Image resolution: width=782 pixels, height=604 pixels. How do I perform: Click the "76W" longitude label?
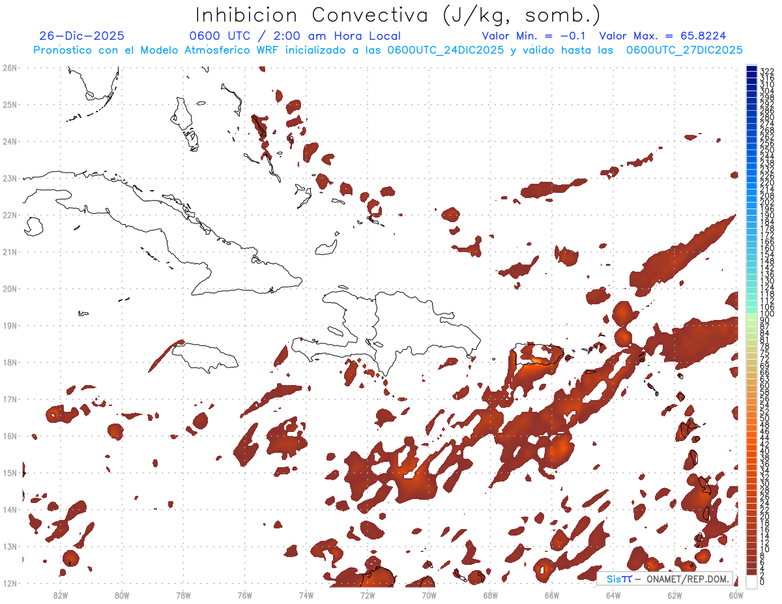pos(244,594)
